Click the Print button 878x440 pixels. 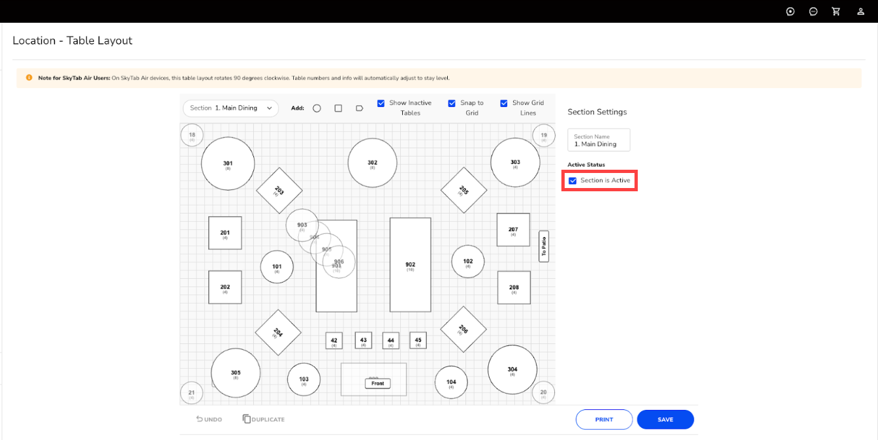[604, 420]
